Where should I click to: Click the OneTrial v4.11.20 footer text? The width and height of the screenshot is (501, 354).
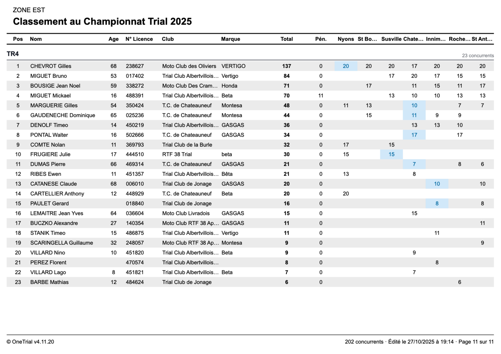point(30,342)
